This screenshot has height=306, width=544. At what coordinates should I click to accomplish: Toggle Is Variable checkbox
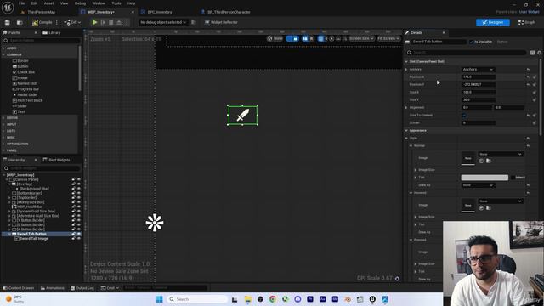[x=472, y=42]
